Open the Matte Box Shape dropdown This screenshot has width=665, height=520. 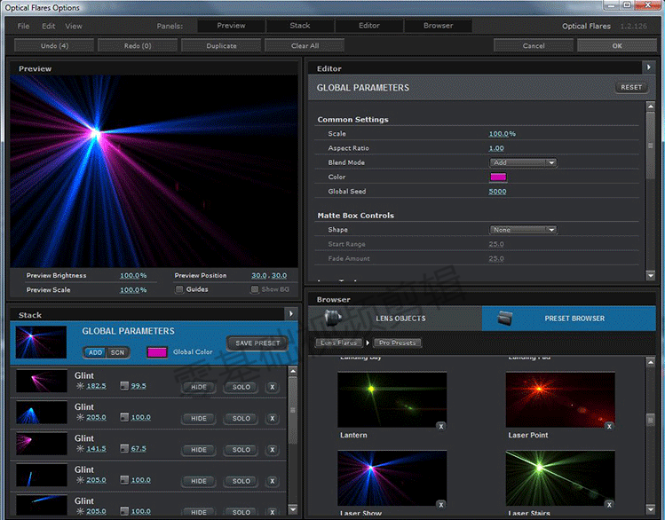(x=523, y=230)
